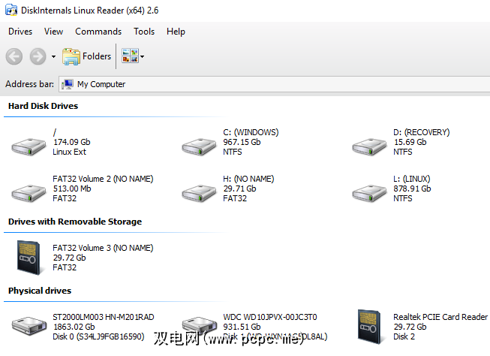The height and width of the screenshot is (356, 490).
Task: Open the Tools menu
Action: tap(144, 32)
